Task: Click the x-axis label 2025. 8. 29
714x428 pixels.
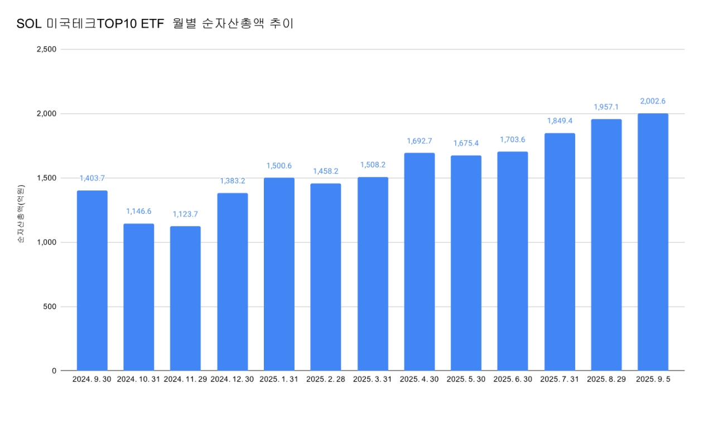Action: point(606,379)
